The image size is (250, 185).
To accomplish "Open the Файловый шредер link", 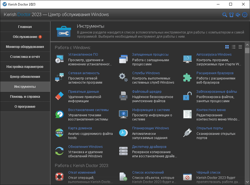I will [147, 92].
